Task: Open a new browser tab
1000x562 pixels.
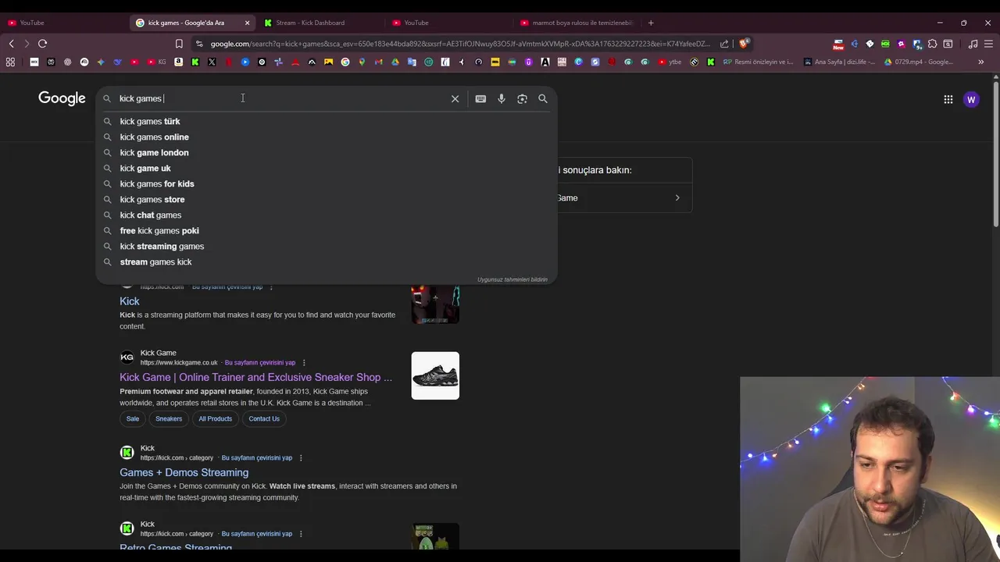Action: [x=651, y=23]
